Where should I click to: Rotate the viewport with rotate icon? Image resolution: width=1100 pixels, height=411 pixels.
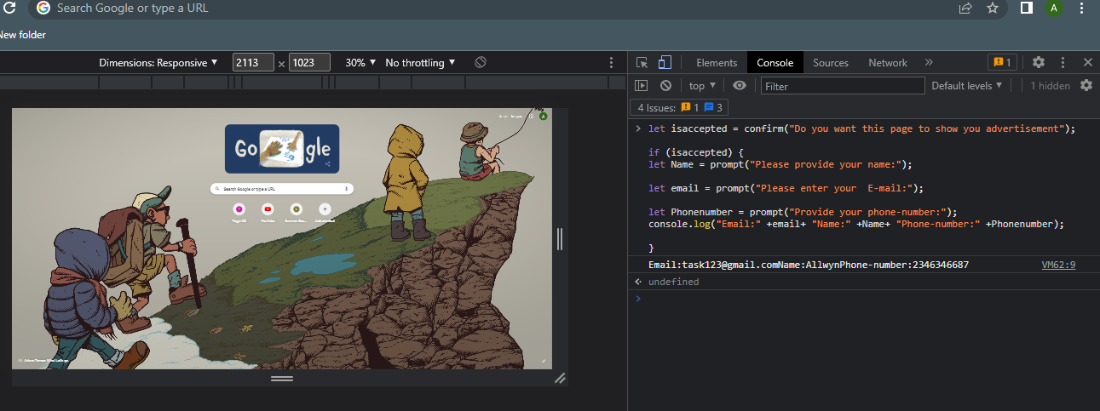pos(481,62)
